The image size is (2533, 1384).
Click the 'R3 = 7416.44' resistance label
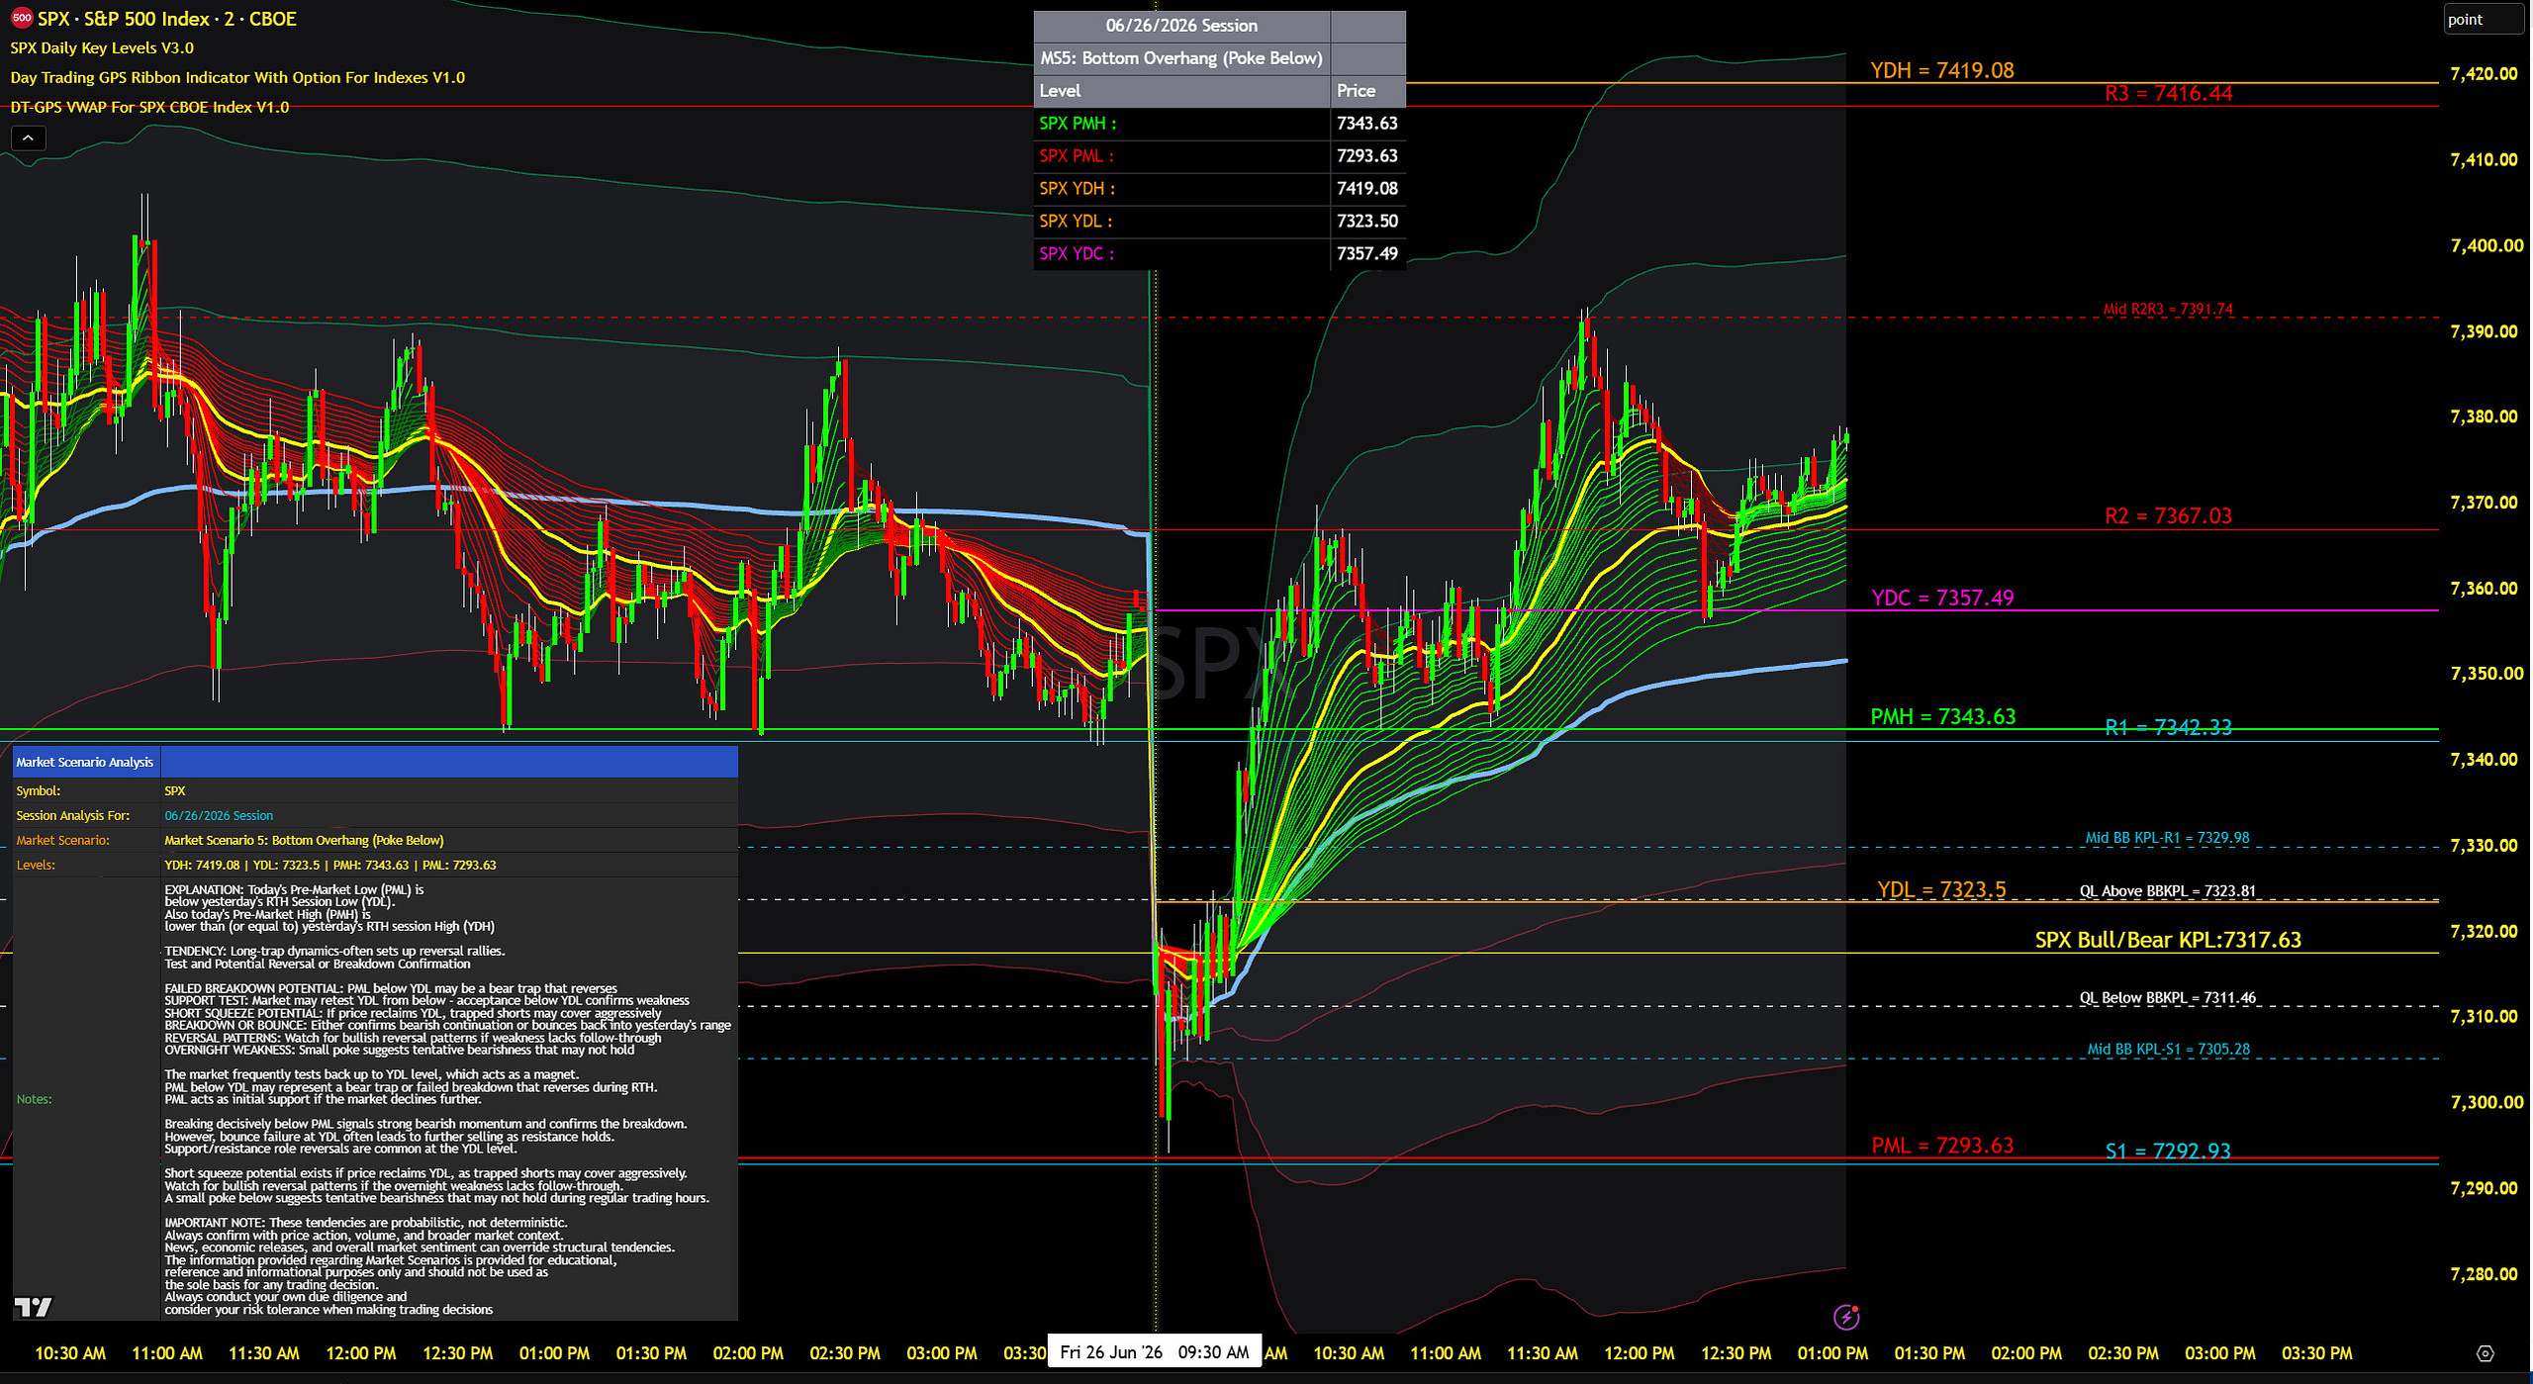(2169, 94)
